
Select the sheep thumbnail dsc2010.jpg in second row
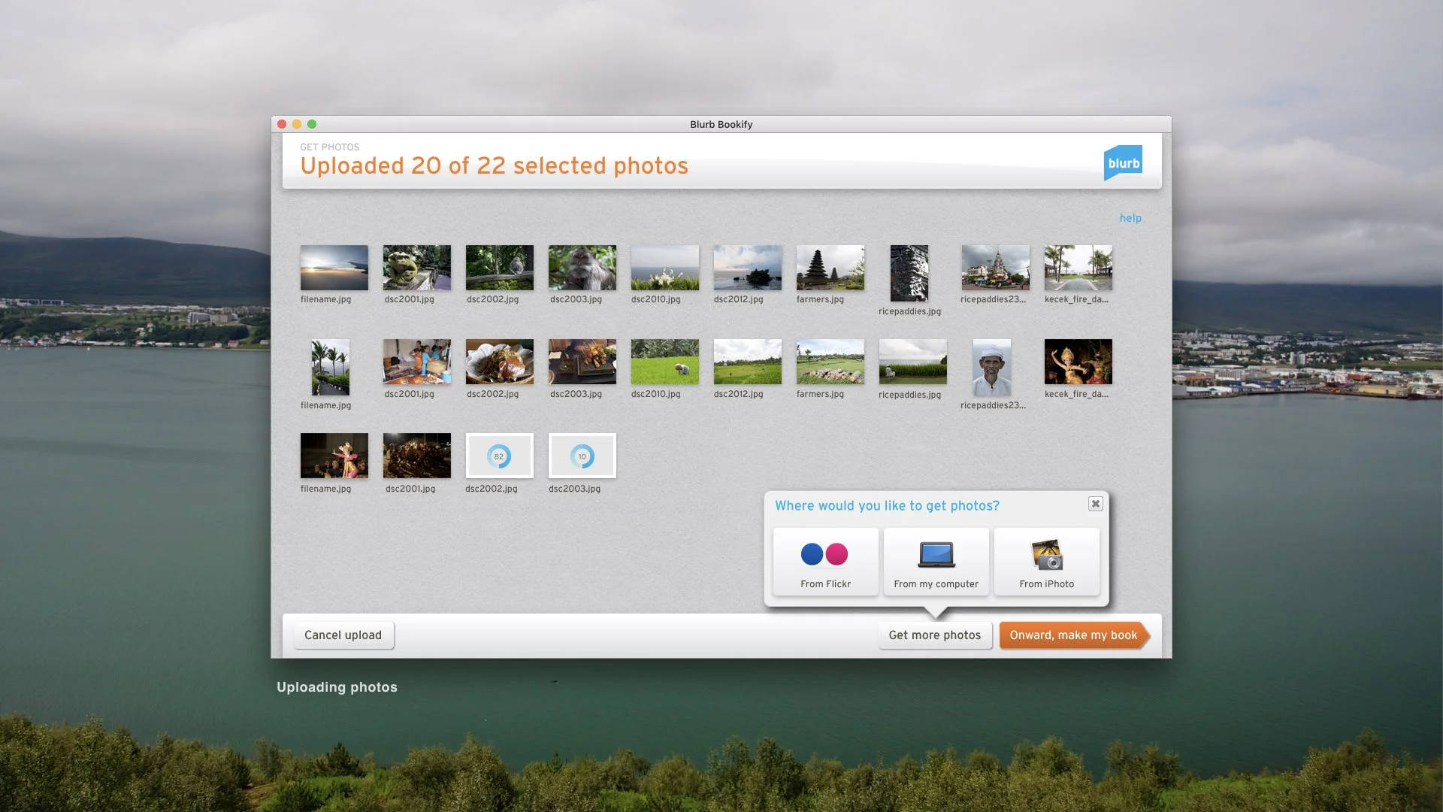coord(664,362)
